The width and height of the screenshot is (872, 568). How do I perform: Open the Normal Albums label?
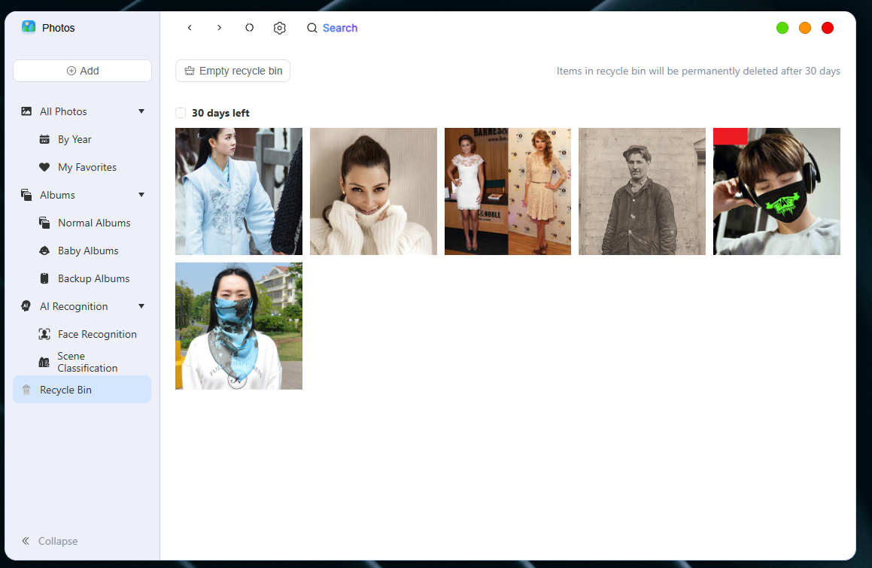pyautogui.click(x=95, y=223)
